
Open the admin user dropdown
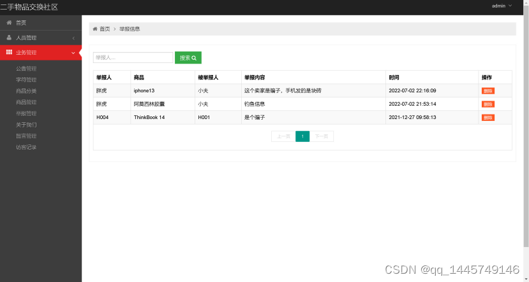502,6
